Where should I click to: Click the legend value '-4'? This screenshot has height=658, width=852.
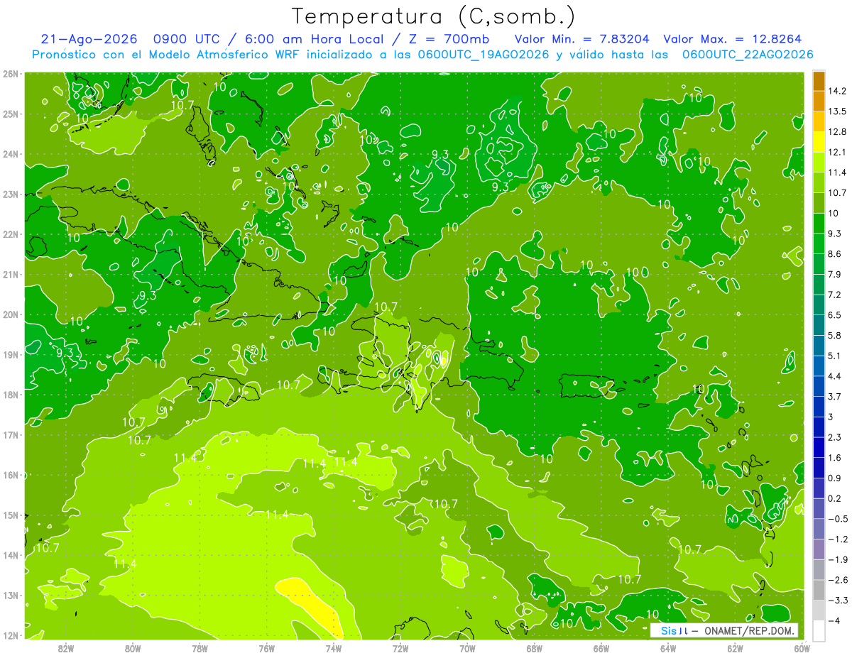click(x=834, y=620)
